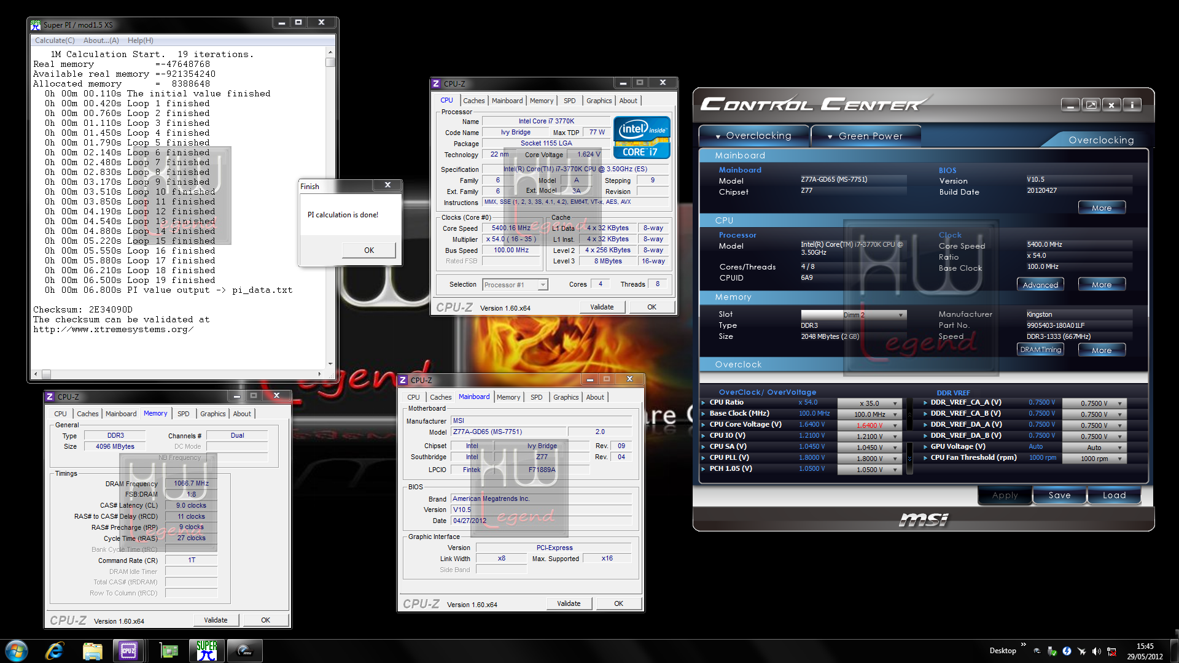Click the scroll-down double chevron in the OverClock panel
The height and width of the screenshot is (663, 1179).
tap(909, 459)
